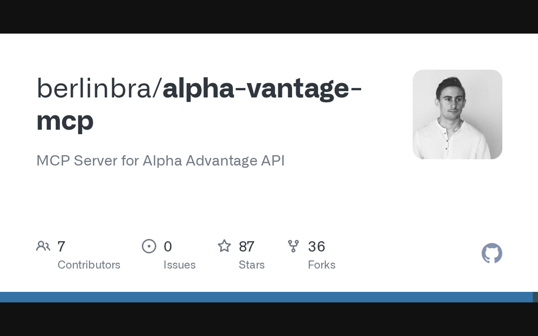Screen dimensions: 538x336
Task: Click the dark square ending the blue bar
Action: 535,297
